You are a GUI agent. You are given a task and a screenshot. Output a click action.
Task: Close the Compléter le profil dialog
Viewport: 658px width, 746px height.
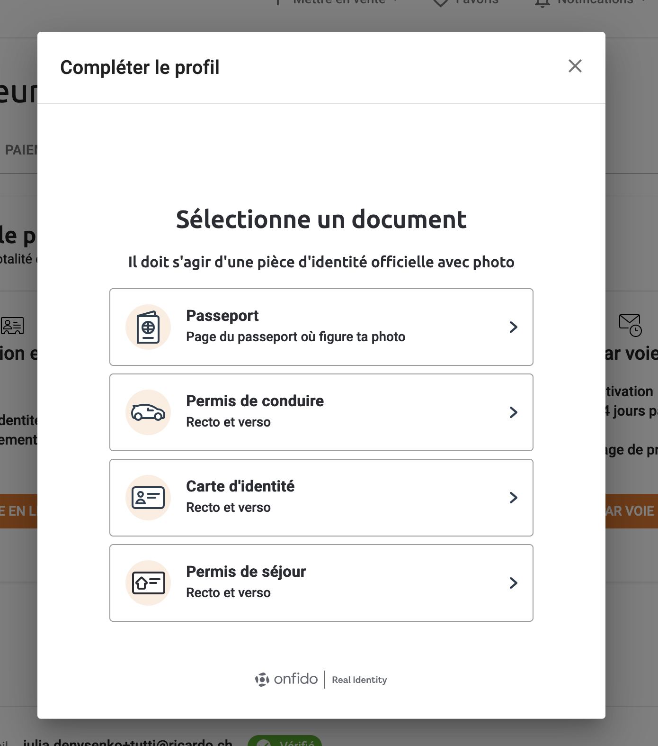[575, 66]
